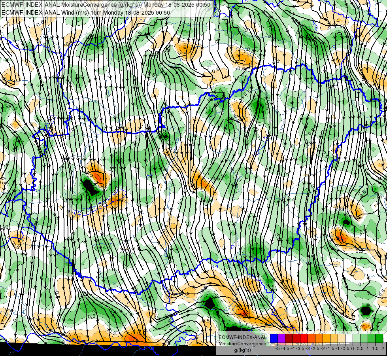Select the pale peach swatch between -1 and -0.5
The image size is (387, 356).
point(342,338)
